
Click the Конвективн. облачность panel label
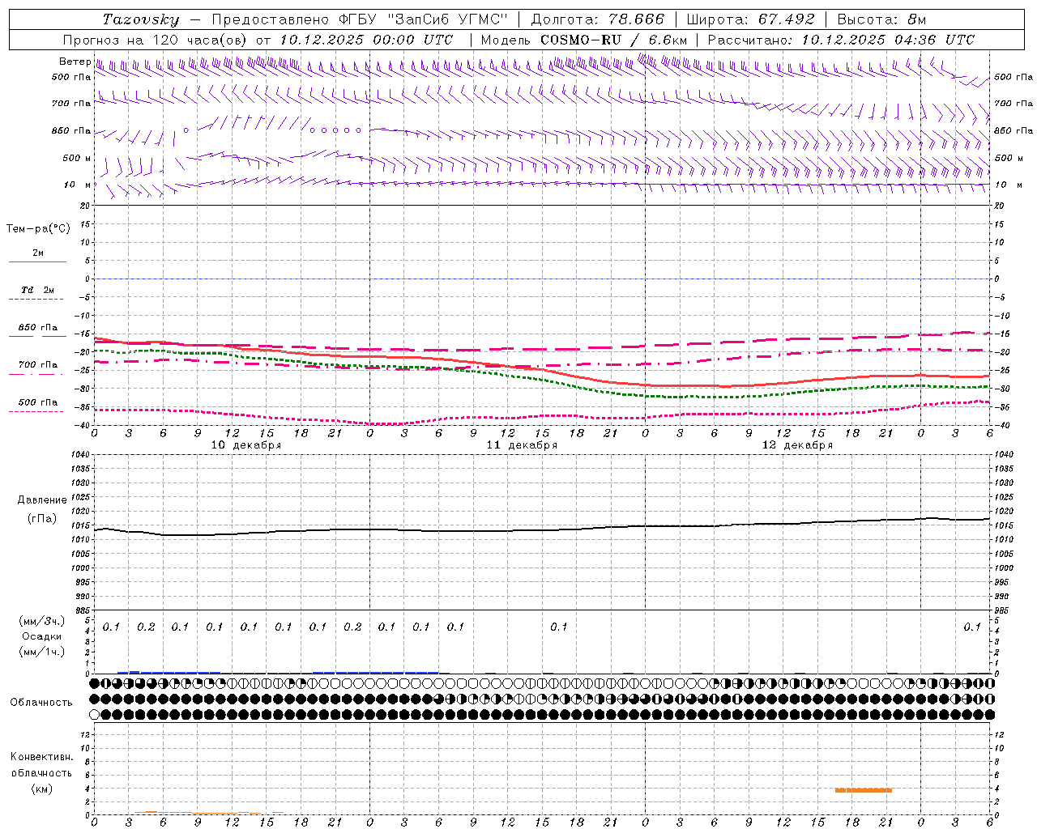coord(41,765)
